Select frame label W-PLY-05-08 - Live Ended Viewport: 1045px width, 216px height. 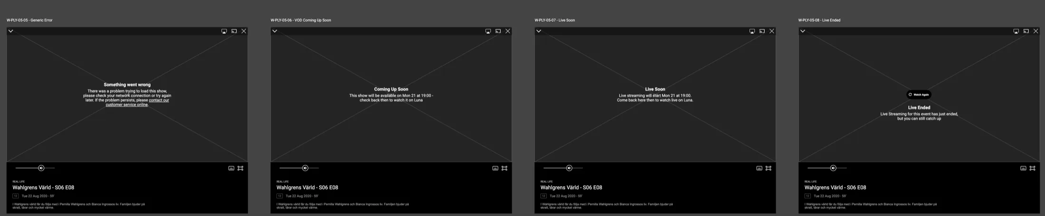point(819,20)
